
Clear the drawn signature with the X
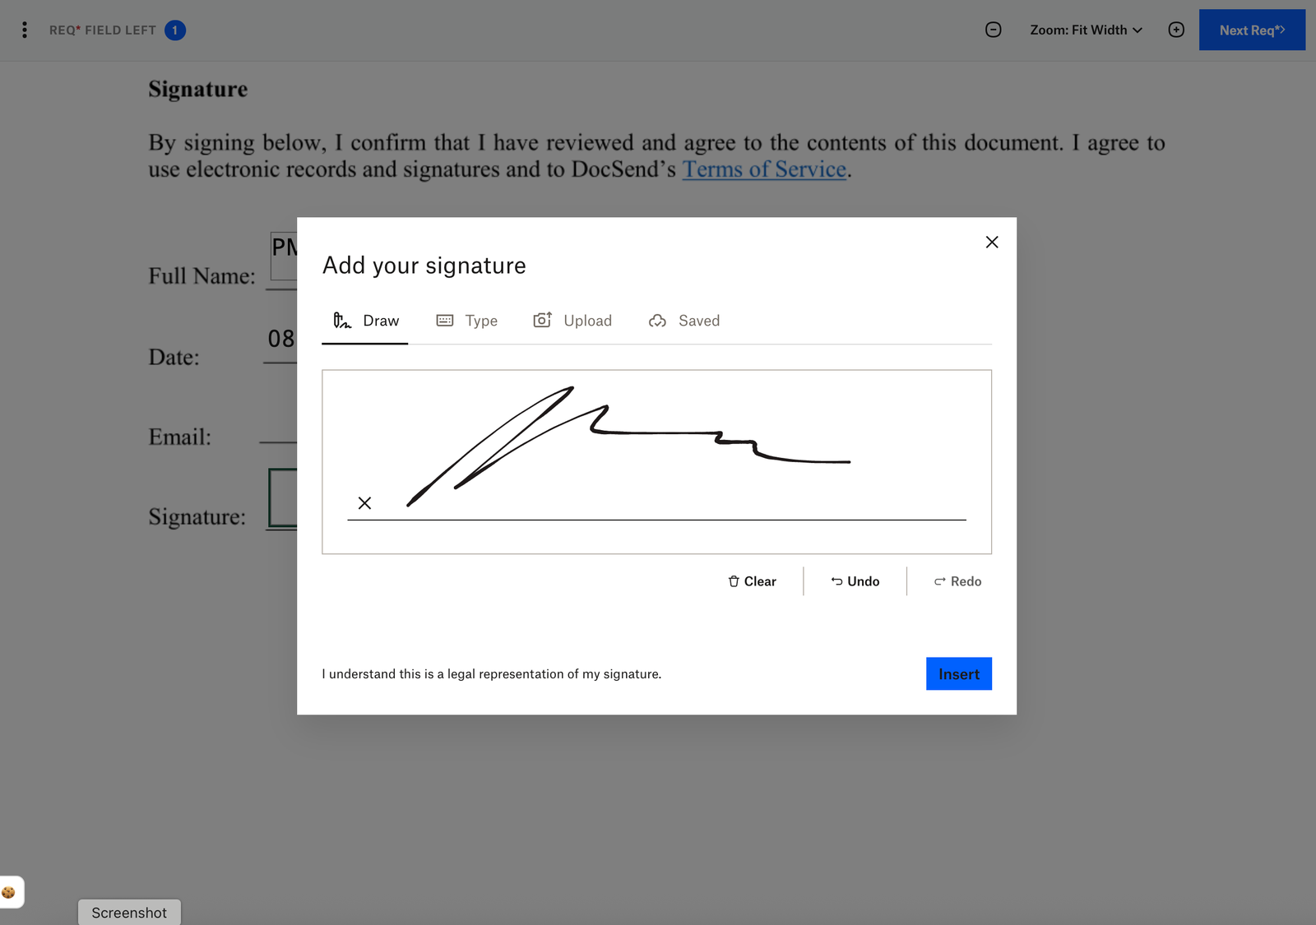coord(364,502)
